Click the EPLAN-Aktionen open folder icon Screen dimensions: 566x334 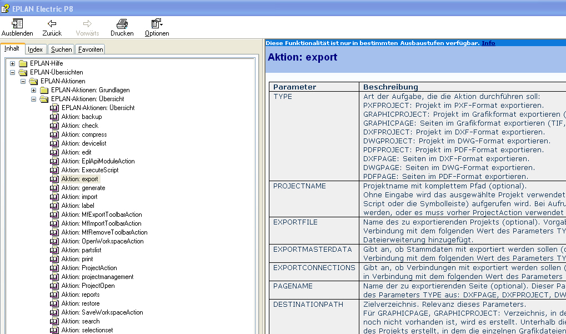pyautogui.click(x=33, y=81)
